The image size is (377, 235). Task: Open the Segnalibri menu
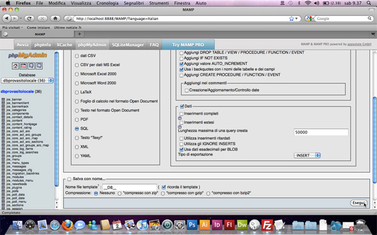[x=134, y=3]
